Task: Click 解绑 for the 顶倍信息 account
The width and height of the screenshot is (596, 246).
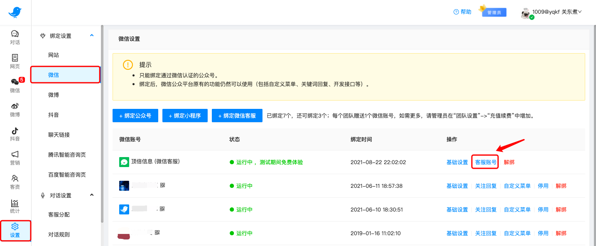Action: point(509,162)
